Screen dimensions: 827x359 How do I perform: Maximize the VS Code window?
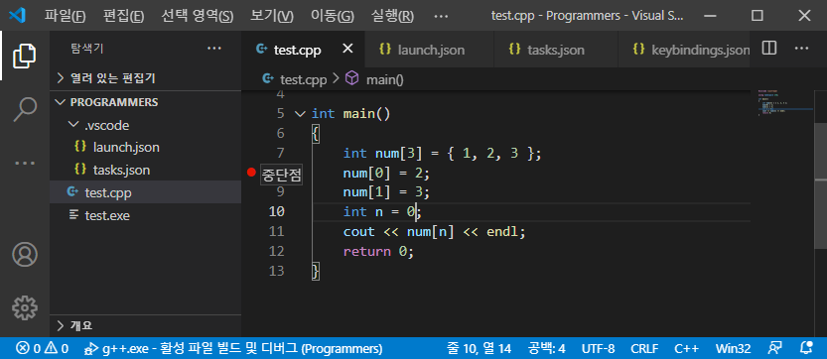758,16
